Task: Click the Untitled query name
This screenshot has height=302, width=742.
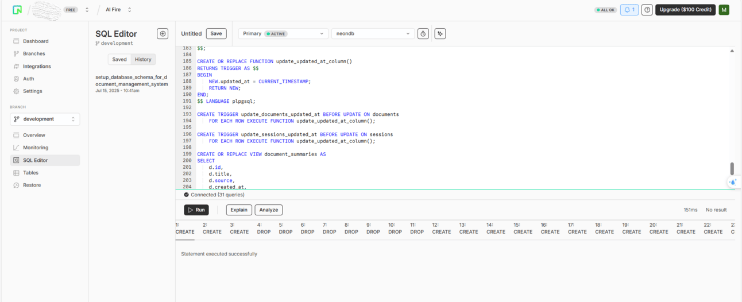Action: [x=191, y=34]
